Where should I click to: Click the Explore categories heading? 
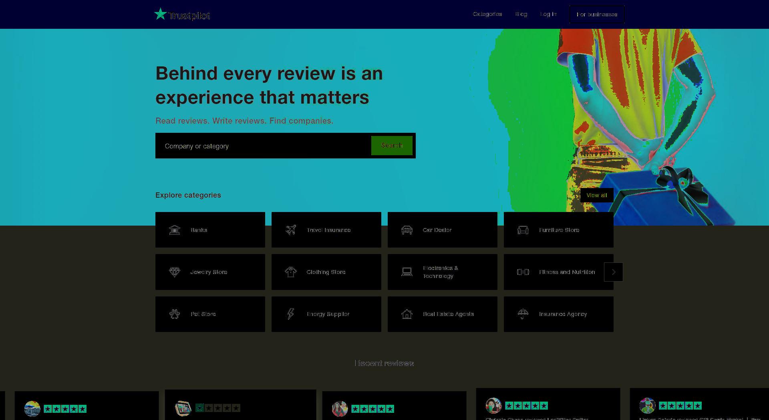(x=188, y=195)
